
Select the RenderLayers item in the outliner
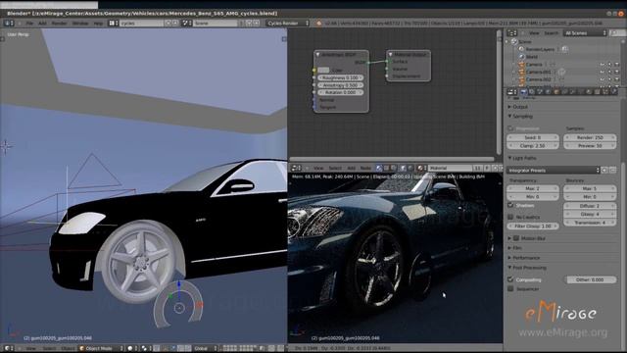(x=540, y=49)
